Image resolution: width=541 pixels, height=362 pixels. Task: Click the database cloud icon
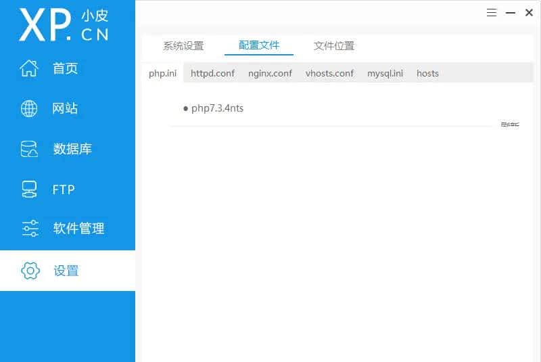tap(29, 149)
